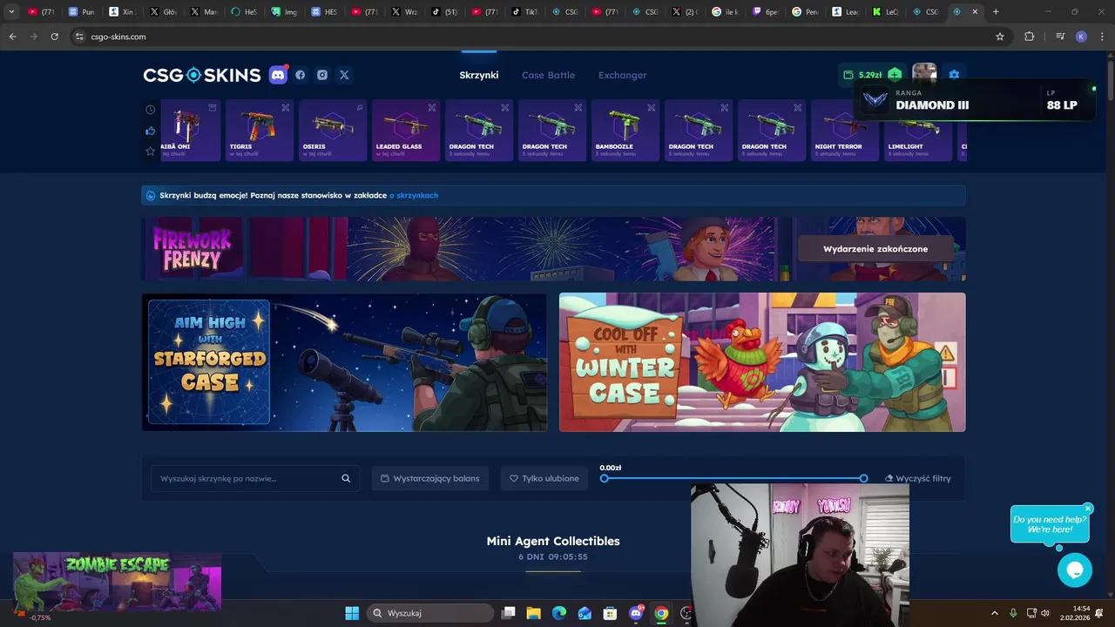Show the star drops filter
This screenshot has width=1115, height=627.
(x=151, y=151)
